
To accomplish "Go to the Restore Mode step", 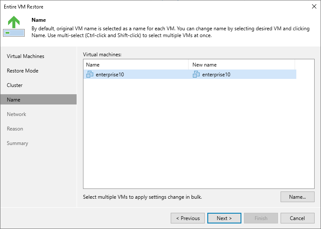I will tap(23, 71).
